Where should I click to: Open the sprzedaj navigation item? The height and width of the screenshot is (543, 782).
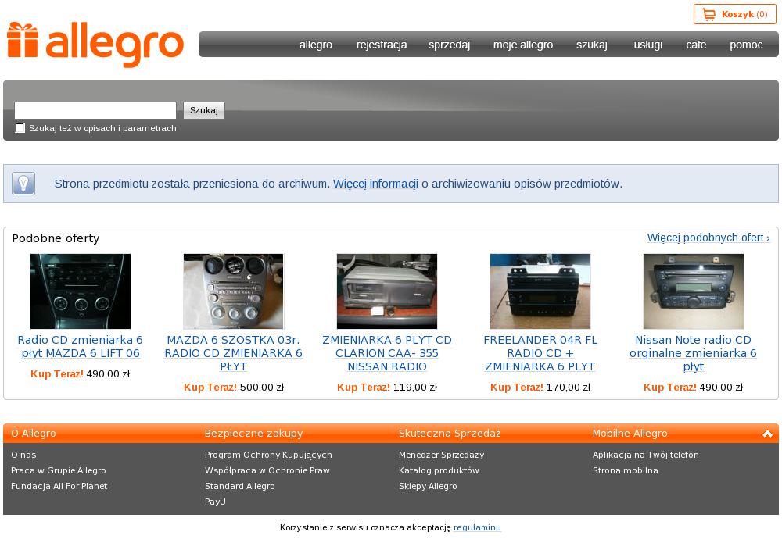[449, 45]
